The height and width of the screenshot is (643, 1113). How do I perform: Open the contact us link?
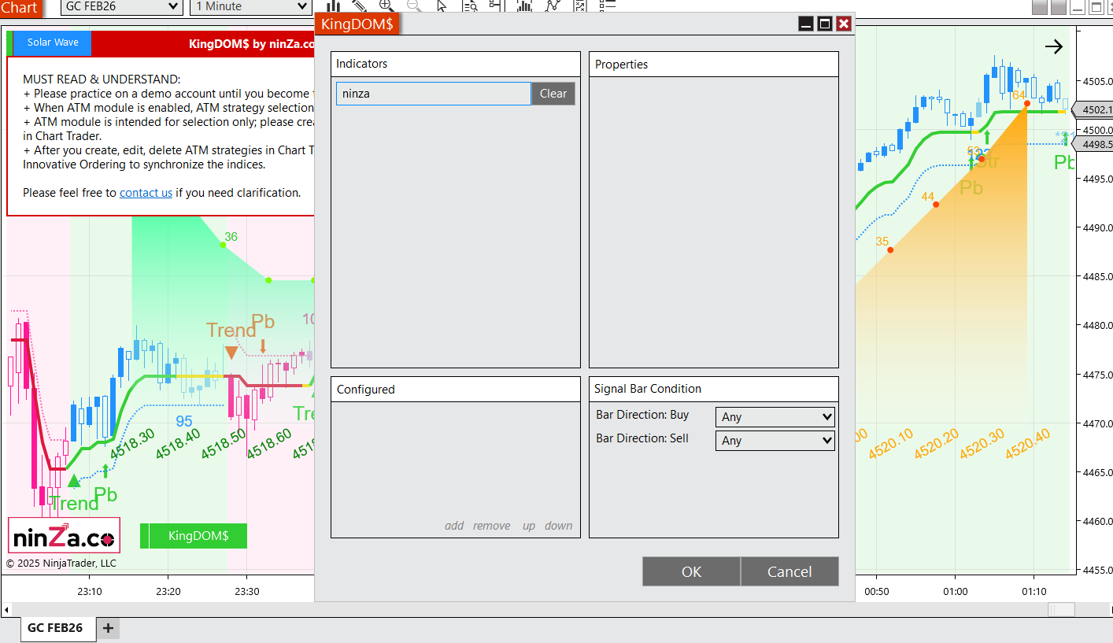[146, 193]
